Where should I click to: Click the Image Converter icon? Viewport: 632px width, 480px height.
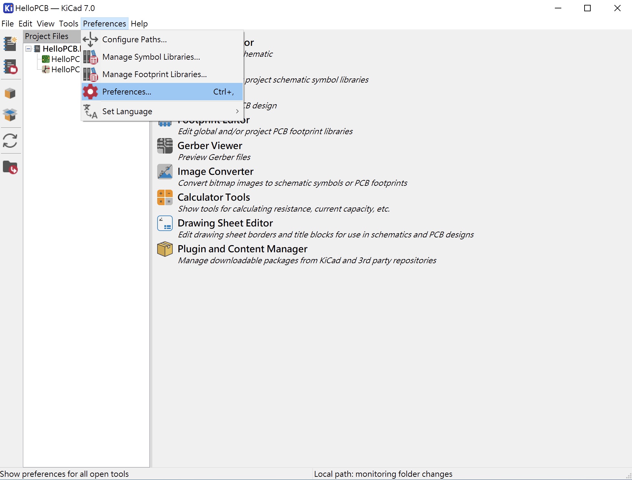[165, 172]
